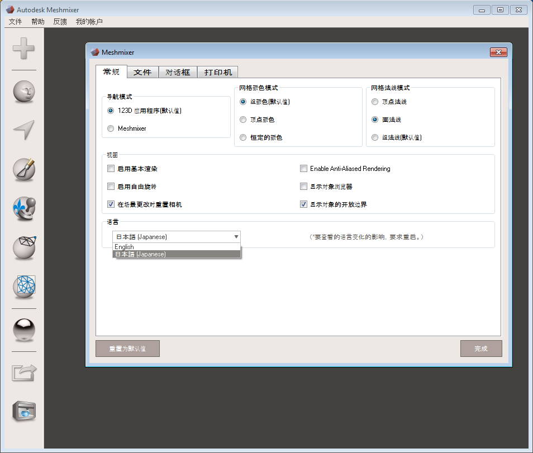Open the Print 3D printer icon
Viewport: 533px width, 453px height.
[24, 411]
